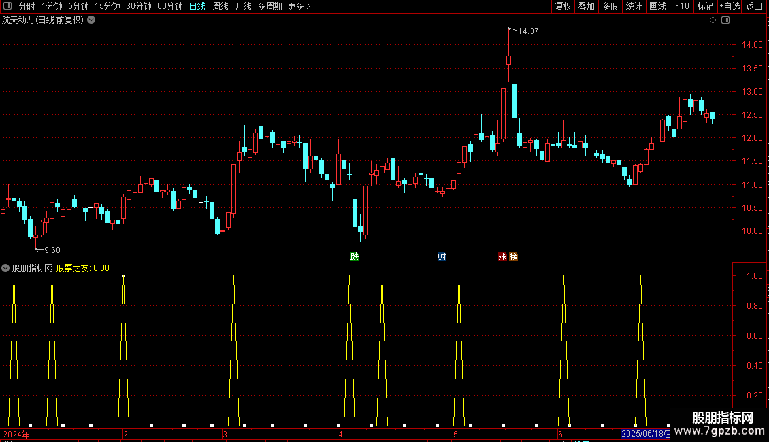Click month 3 marker on time axis
This screenshot has height=442, width=769.
coord(225,435)
